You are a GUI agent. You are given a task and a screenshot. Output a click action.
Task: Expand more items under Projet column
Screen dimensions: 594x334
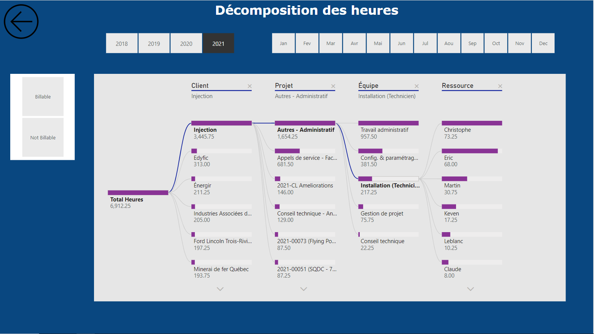click(x=303, y=289)
